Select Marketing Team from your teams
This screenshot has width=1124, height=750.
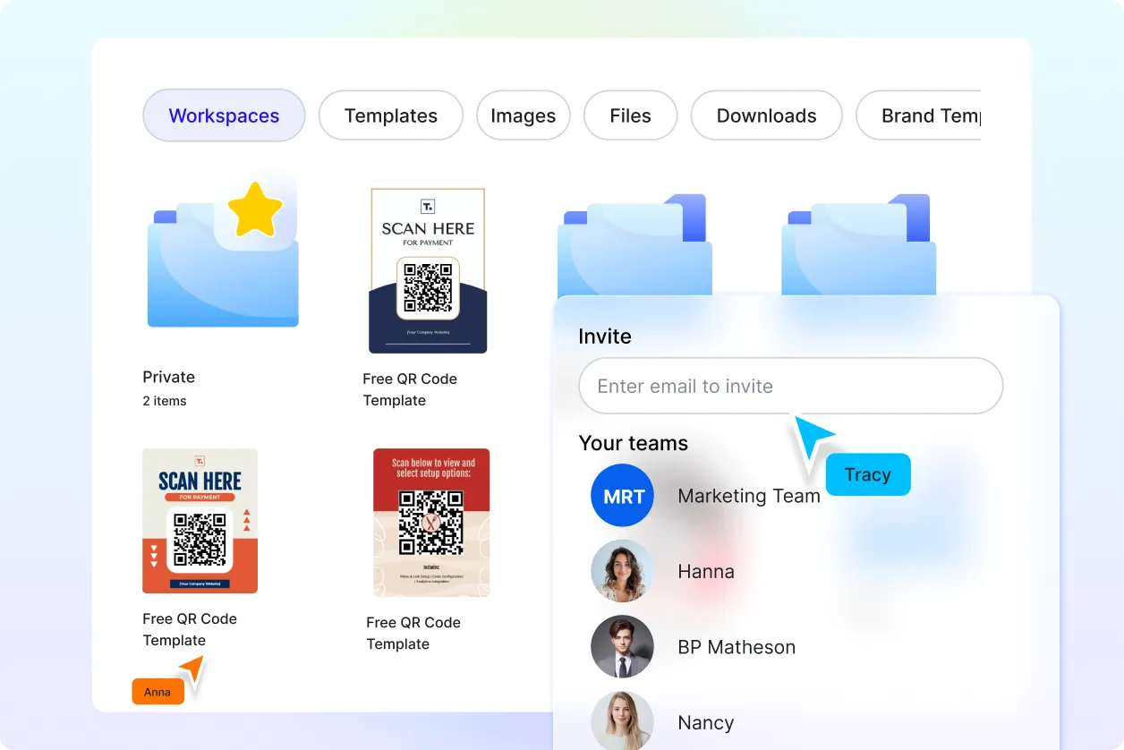pos(749,496)
